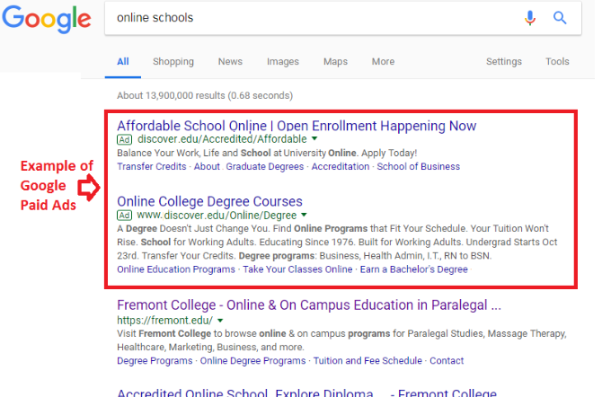Open School of Business sitelink
This screenshot has height=397, width=602.
[419, 167]
